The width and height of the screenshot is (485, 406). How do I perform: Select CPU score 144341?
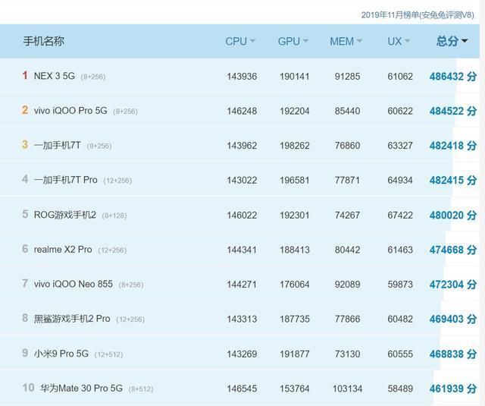click(242, 250)
